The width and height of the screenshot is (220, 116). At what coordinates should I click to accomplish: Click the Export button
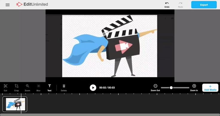pyautogui.click(x=204, y=5)
